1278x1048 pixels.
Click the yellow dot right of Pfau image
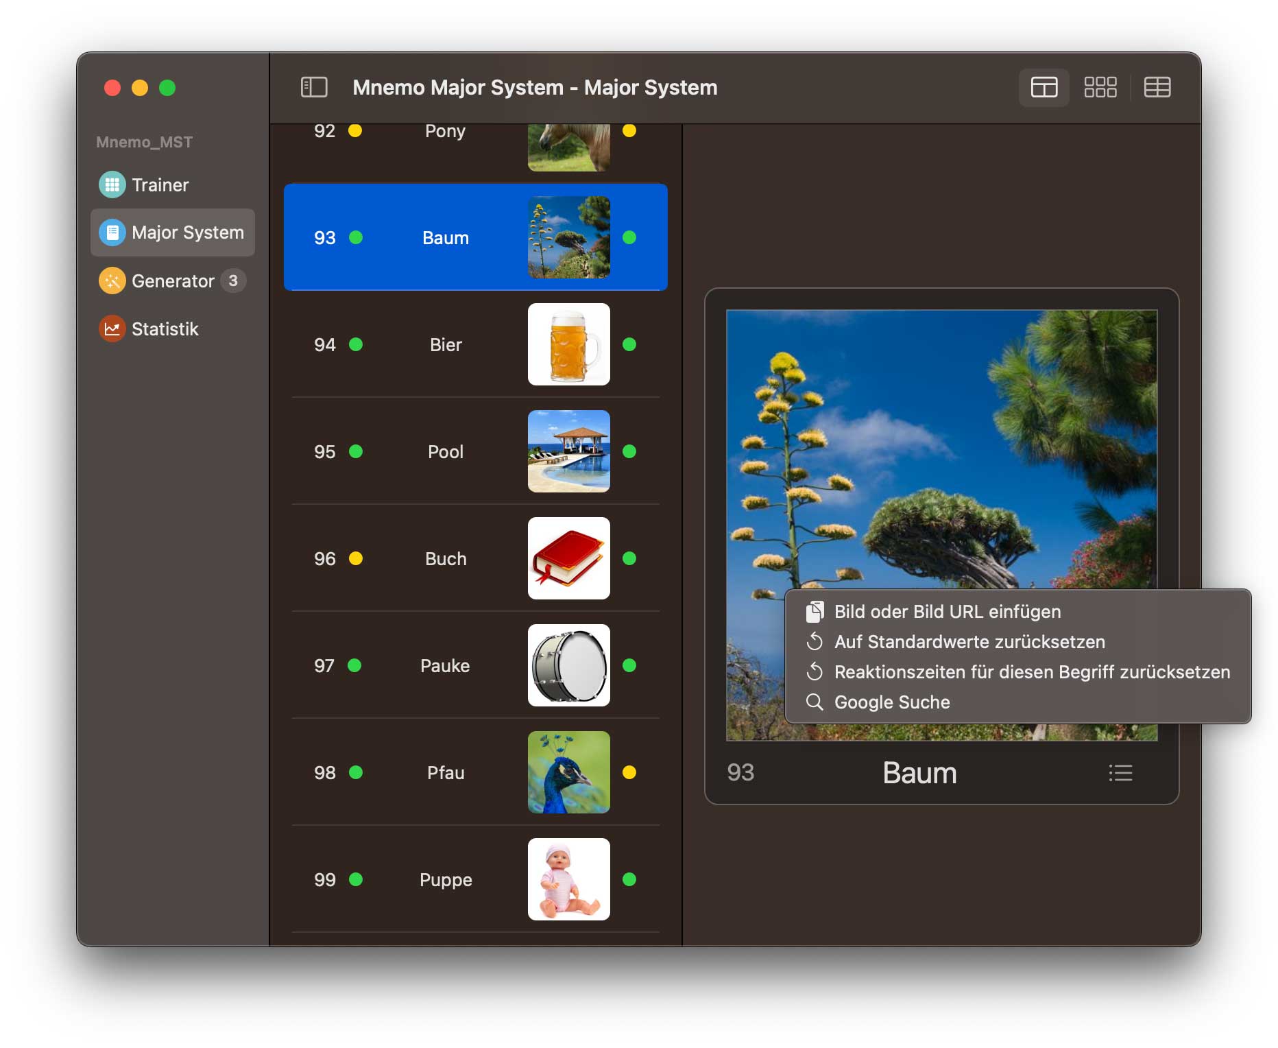coord(629,772)
